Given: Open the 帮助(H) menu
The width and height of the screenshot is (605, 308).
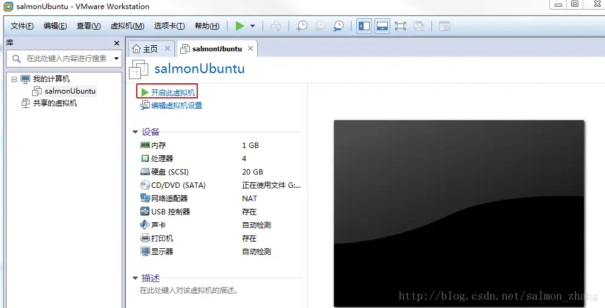Looking at the screenshot, I should (207, 26).
